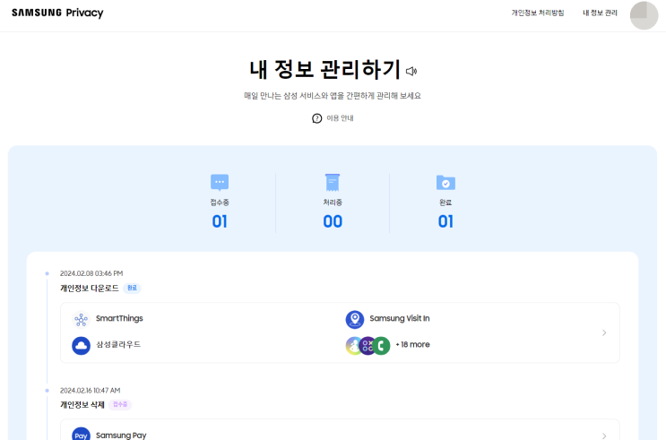Image resolution: width=666 pixels, height=440 pixels.
Task: Click the 완료 folder check icon
Action: (445, 183)
